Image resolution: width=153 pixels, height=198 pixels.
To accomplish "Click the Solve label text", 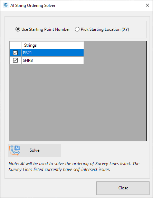I will tap(35, 150).
